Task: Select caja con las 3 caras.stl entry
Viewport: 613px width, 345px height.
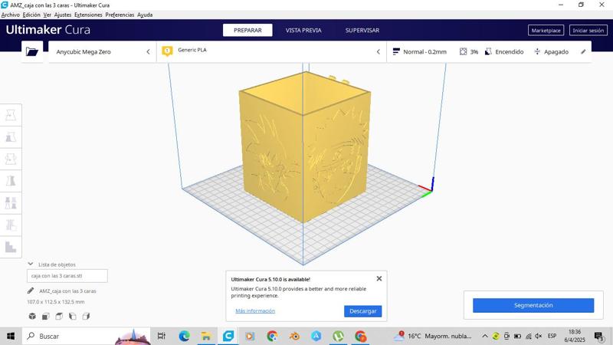Action: (x=67, y=276)
